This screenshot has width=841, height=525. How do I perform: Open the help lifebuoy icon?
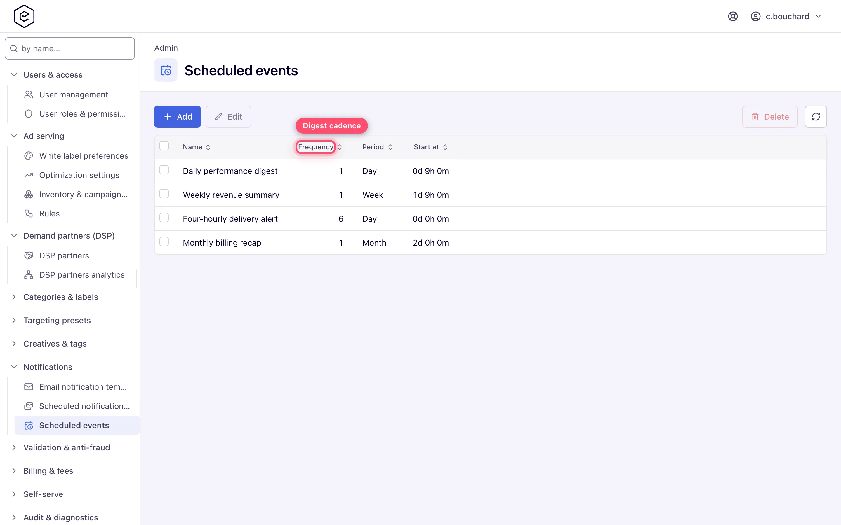(733, 16)
